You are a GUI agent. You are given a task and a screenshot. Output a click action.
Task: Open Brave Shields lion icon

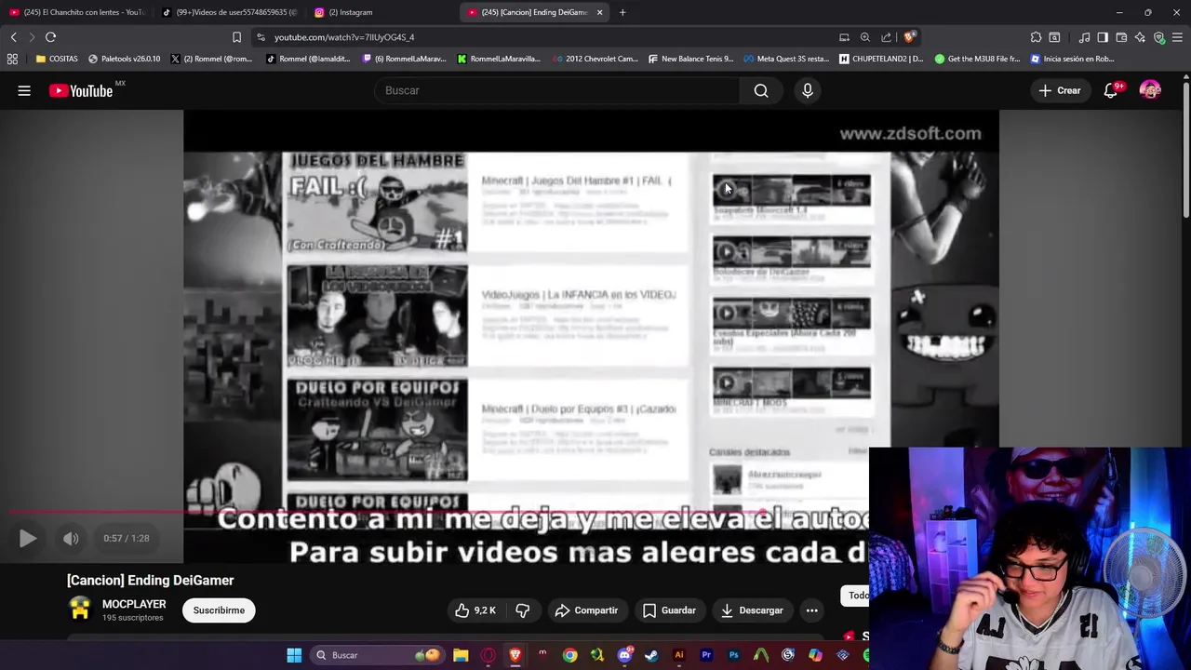tap(909, 37)
